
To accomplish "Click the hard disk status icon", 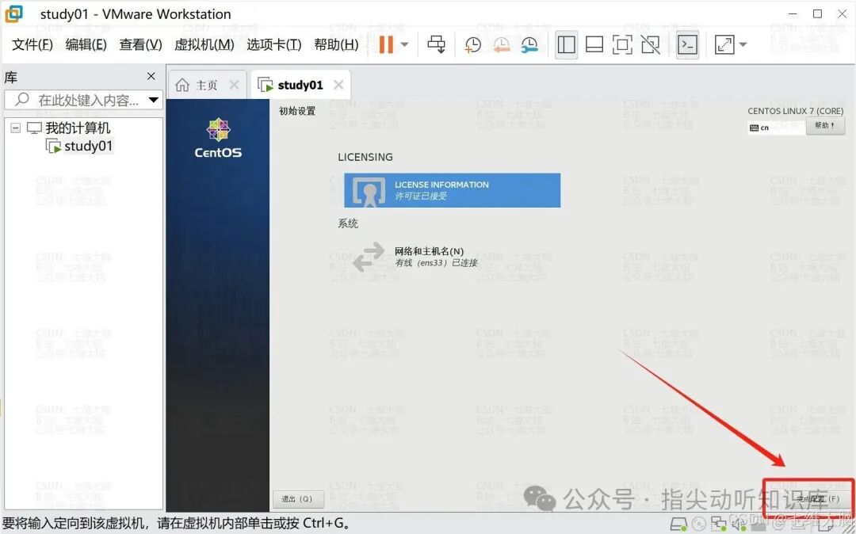I will click(678, 524).
